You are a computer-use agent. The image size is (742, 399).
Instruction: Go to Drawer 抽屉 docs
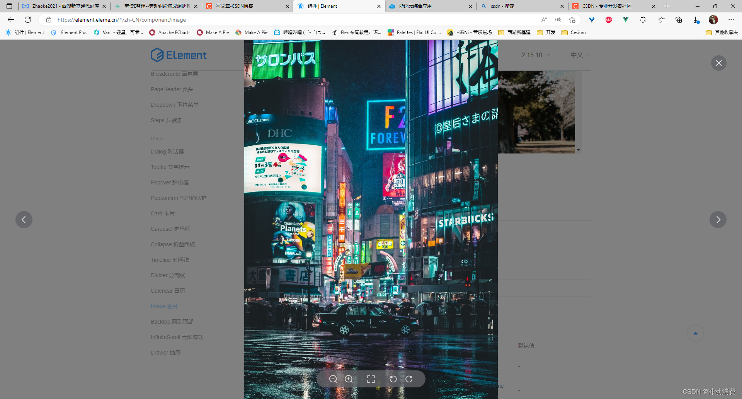click(165, 353)
